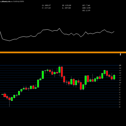Click the 87 price axis label
Screen dimensions: 126x126
tap(120, 90)
